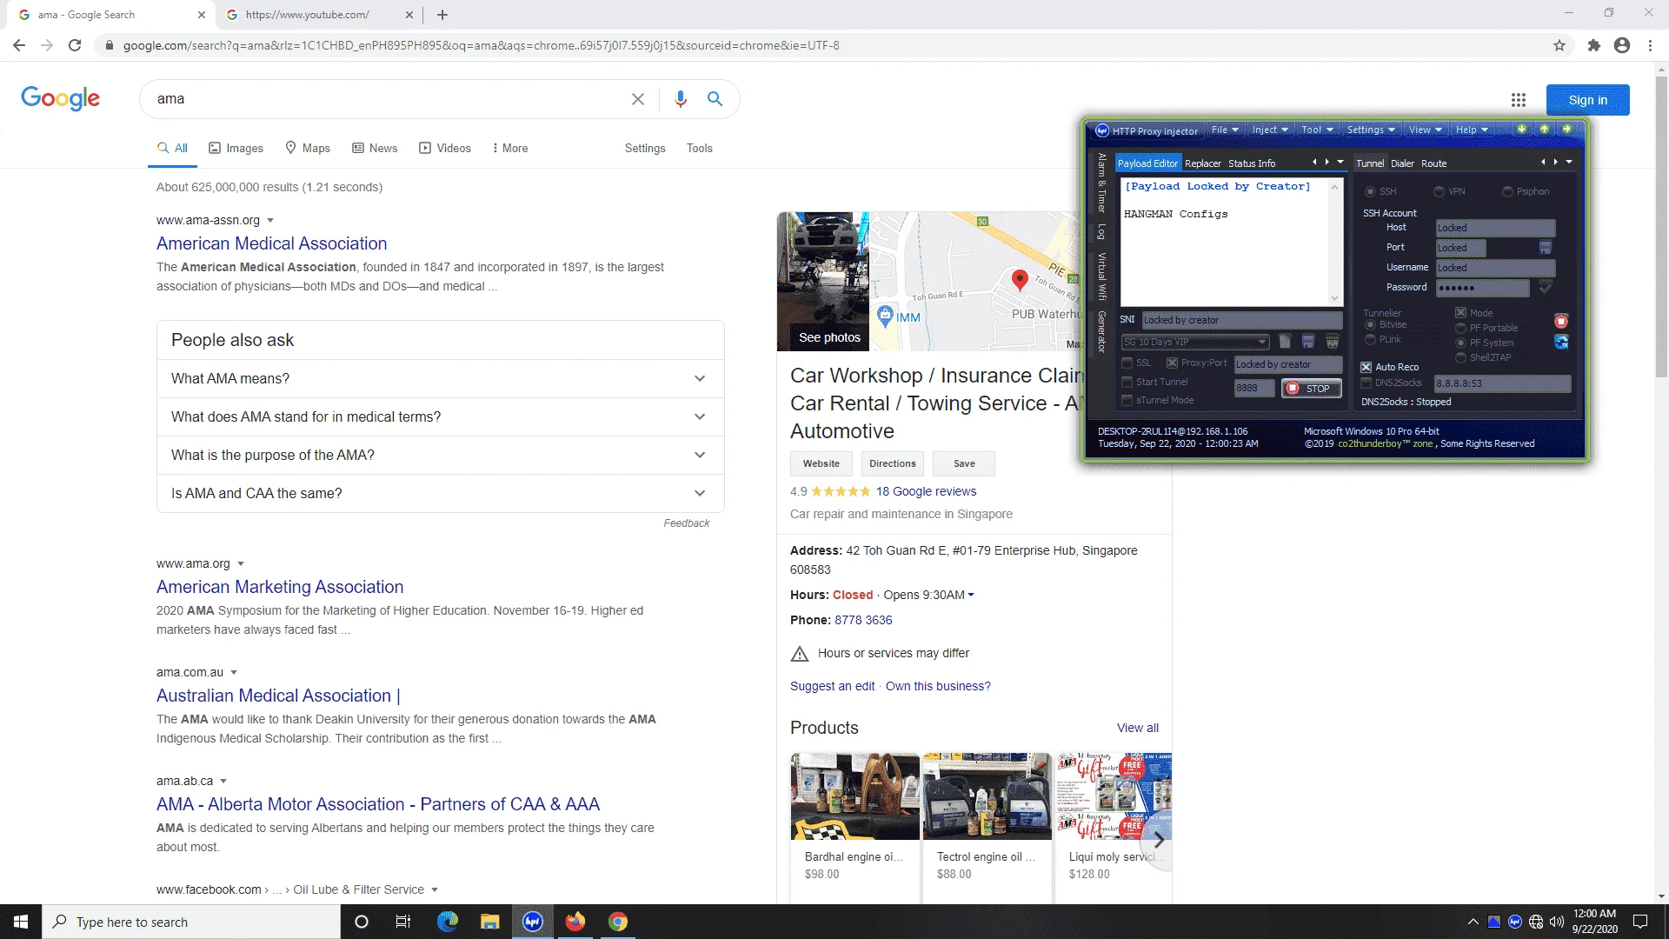This screenshot has height=939, width=1669.
Task: Click trash icon beside SG 10 Days VIP dropdown
Action: [1332, 342]
